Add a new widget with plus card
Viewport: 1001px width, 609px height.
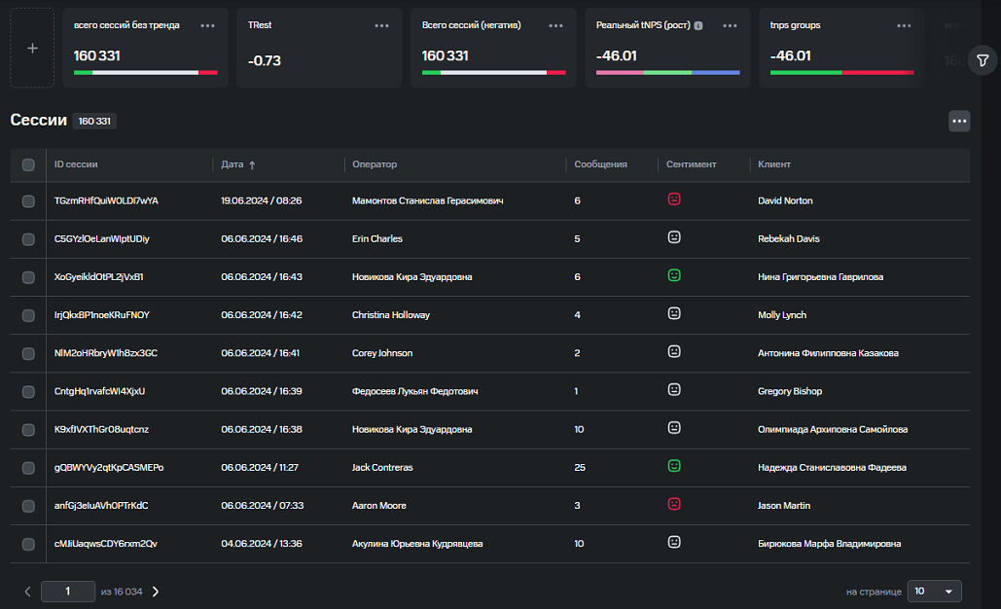pyautogui.click(x=32, y=48)
